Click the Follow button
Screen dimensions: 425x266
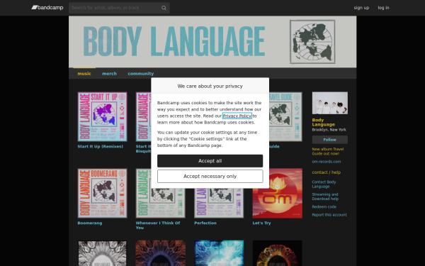tap(330, 140)
